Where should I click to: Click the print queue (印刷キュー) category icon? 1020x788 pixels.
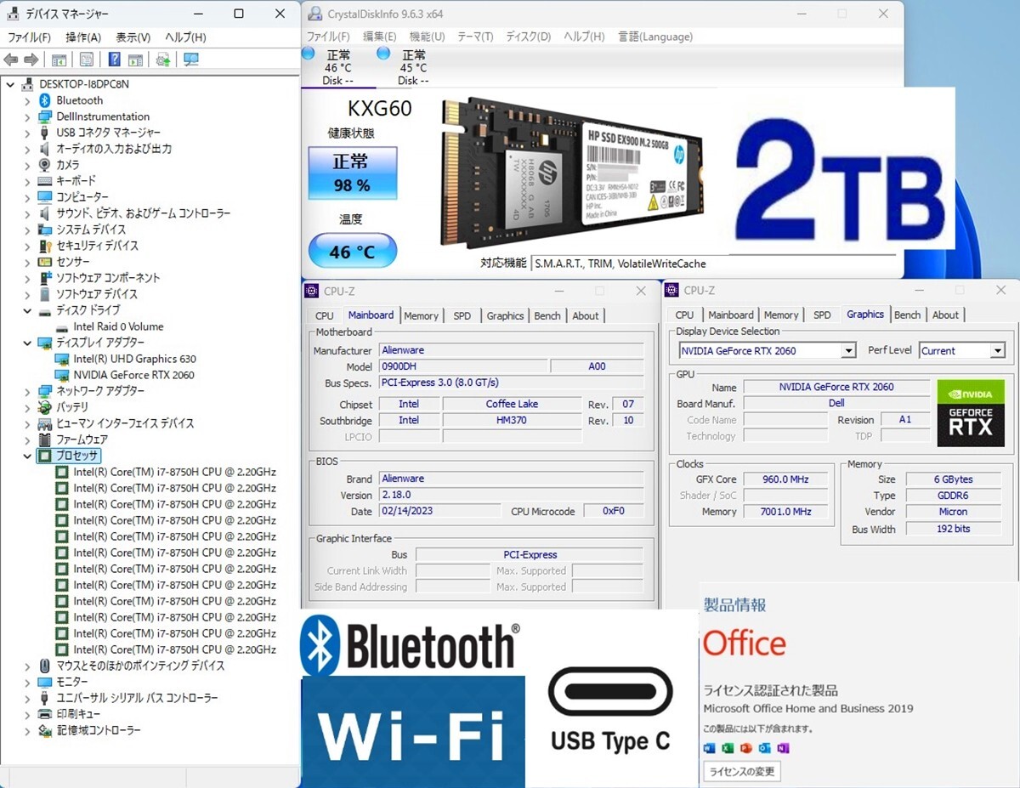coord(46,714)
